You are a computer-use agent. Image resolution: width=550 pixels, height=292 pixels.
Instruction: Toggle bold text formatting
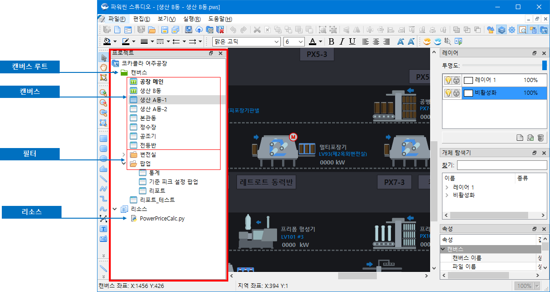click(x=331, y=41)
